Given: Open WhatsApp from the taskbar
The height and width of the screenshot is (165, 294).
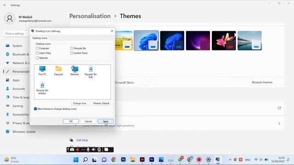Looking at the screenshot, I should pos(180,159).
